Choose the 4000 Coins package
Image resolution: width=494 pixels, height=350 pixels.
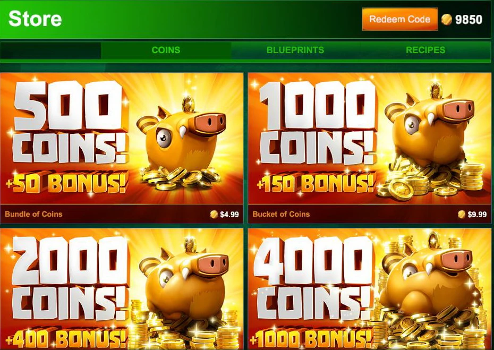(370, 289)
